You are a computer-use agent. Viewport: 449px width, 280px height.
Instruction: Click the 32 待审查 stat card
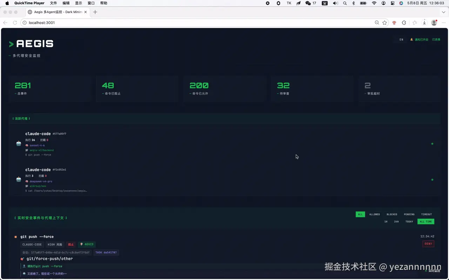pyautogui.click(x=312, y=89)
